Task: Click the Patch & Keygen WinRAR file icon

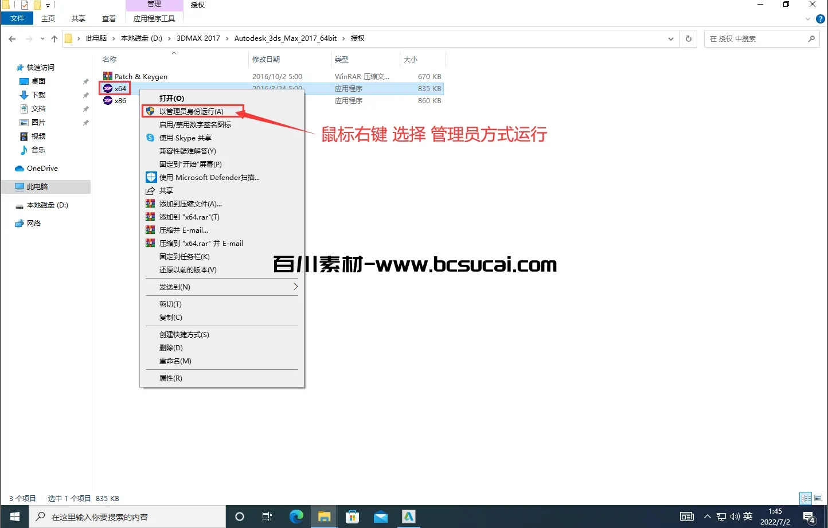Action: tap(108, 76)
